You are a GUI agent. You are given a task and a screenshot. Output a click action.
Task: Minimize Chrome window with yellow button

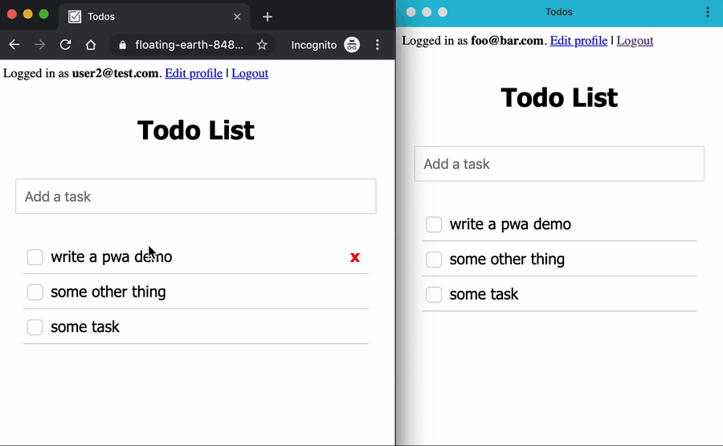(x=27, y=14)
